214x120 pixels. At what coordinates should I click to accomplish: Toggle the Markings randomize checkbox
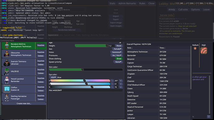[x=62, y=27]
